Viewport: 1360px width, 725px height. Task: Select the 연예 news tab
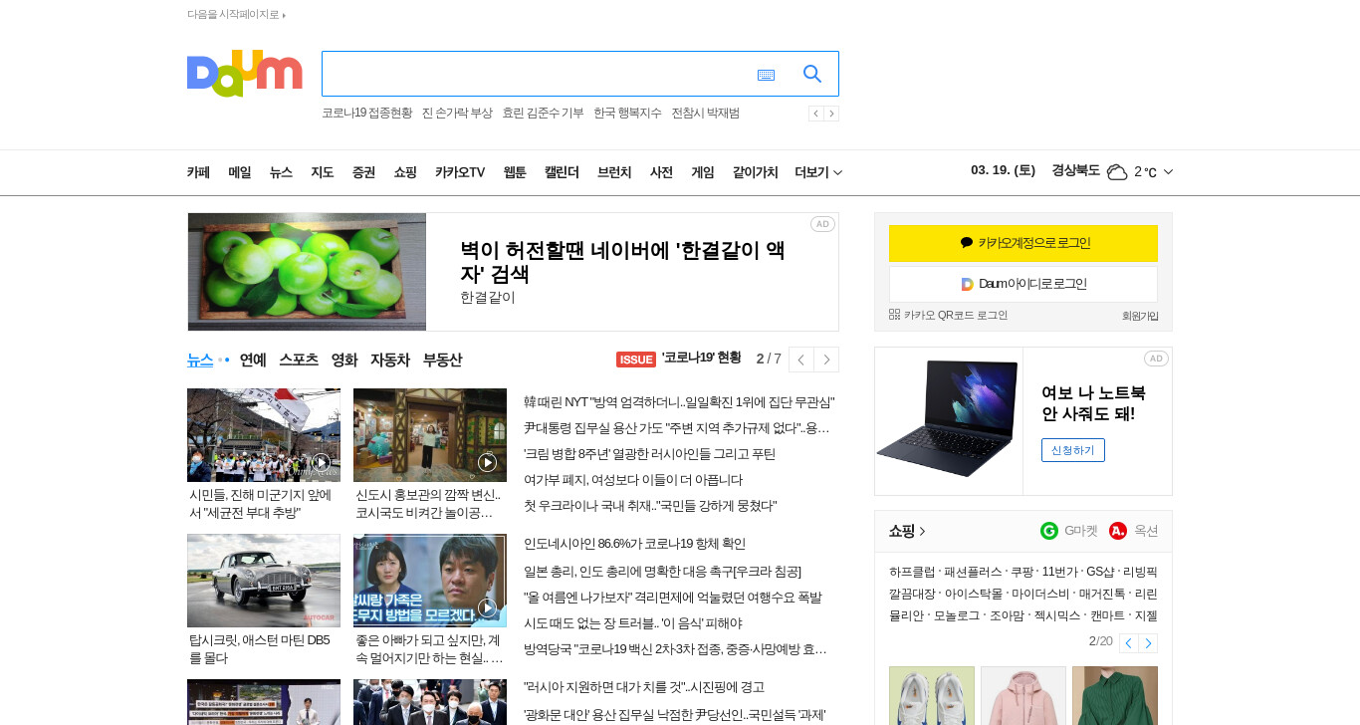pyautogui.click(x=253, y=360)
